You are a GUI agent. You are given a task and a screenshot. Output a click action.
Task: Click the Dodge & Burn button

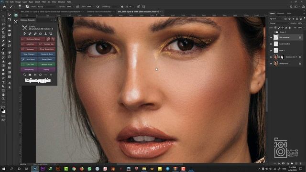(47, 54)
